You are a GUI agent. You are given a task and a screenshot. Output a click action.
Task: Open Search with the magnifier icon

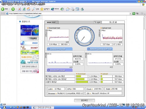click(34, 9)
